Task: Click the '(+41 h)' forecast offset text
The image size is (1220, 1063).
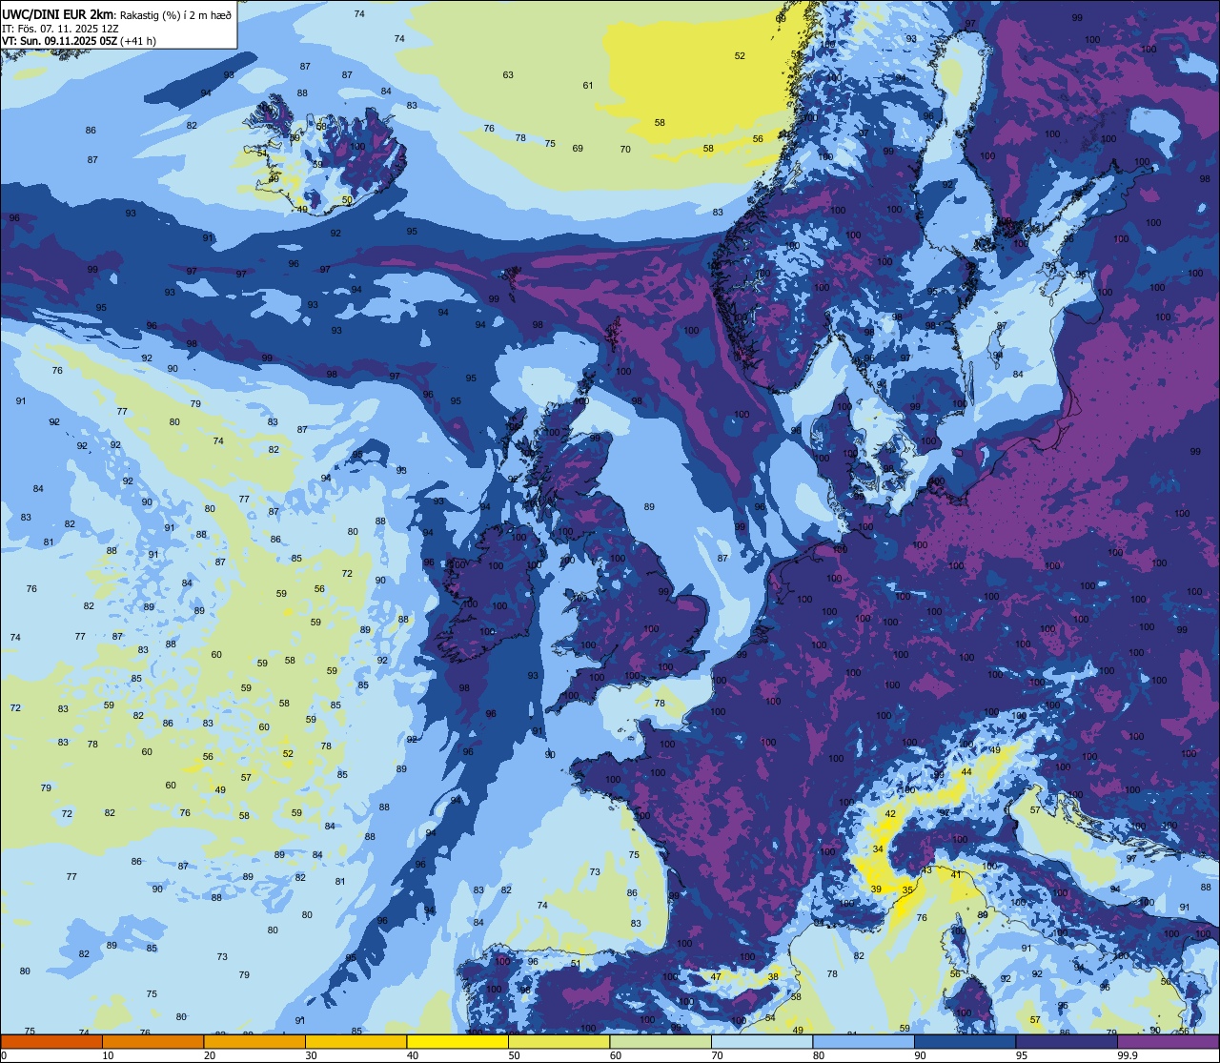Action: [138, 41]
